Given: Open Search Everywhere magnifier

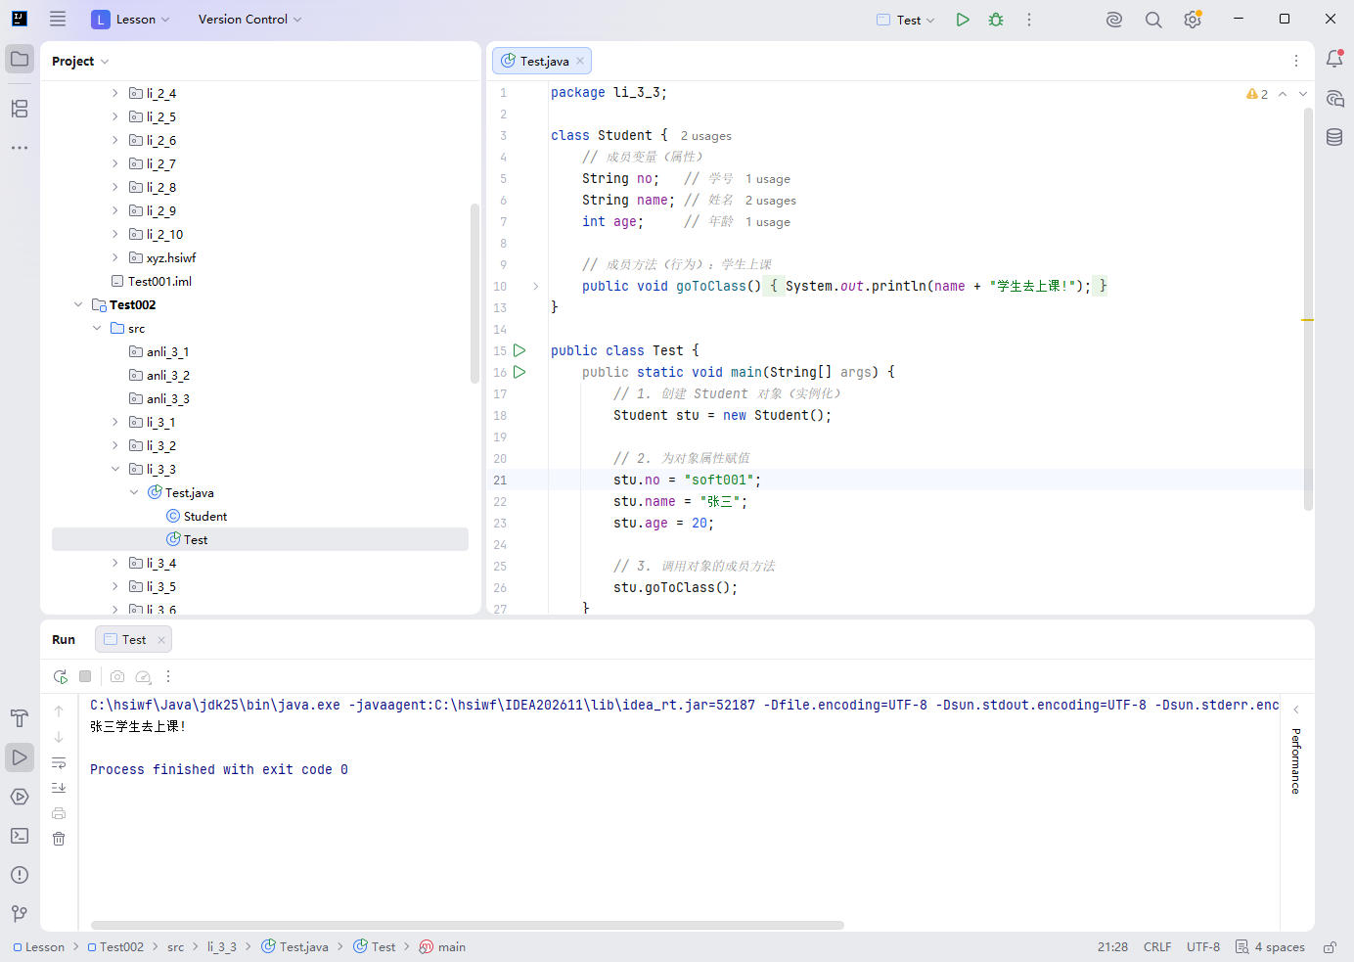Looking at the screenshot, I should point(1153,20).
